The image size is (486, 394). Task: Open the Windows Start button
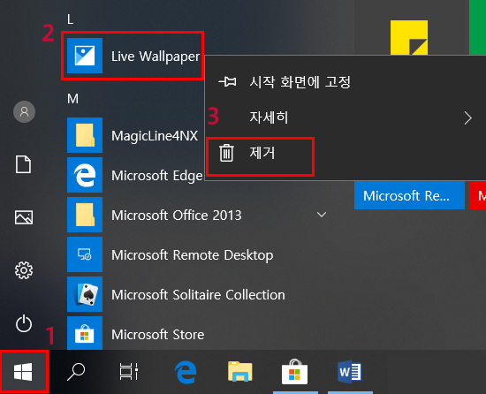click(x=23, y=372)
